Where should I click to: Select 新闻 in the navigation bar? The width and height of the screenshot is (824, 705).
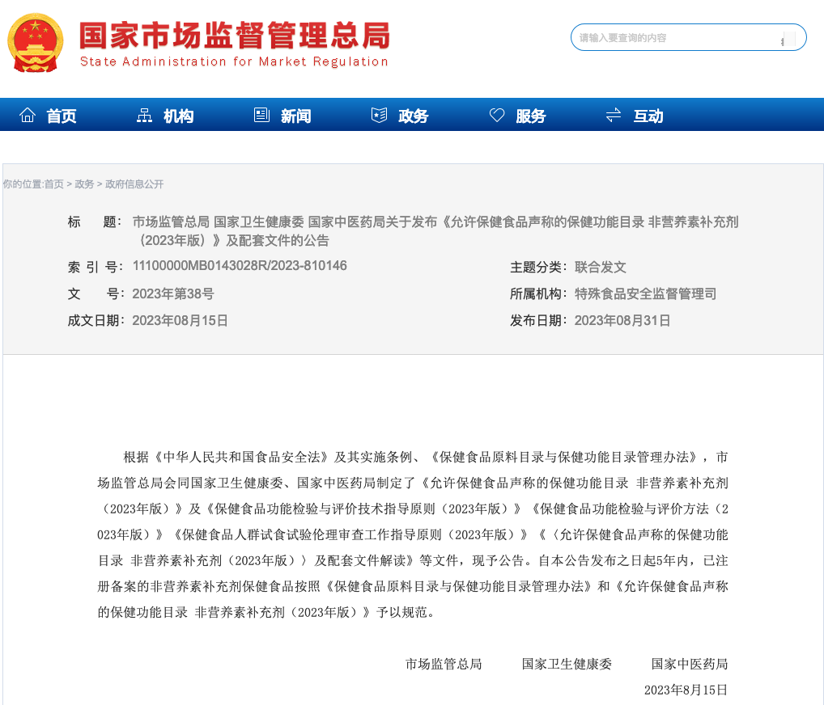tap(295, 116)
